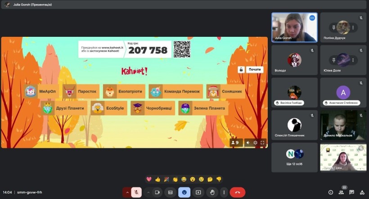Image resolution: width=369 pixels, height=199 pixels.
Task: Send thumbs down reaction
Action: pyautogui.click(x=219, y=179)
